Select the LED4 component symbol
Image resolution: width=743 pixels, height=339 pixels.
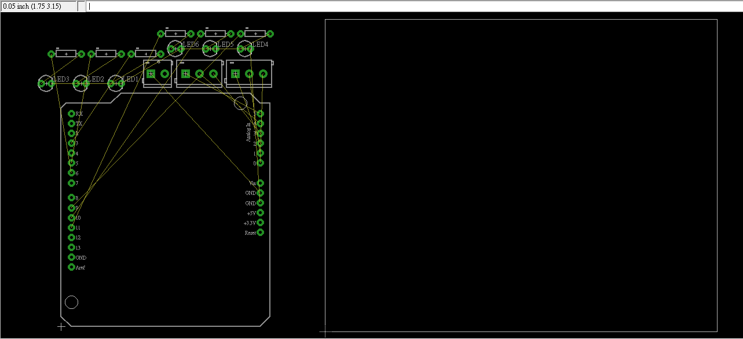(x=246, y=49)
